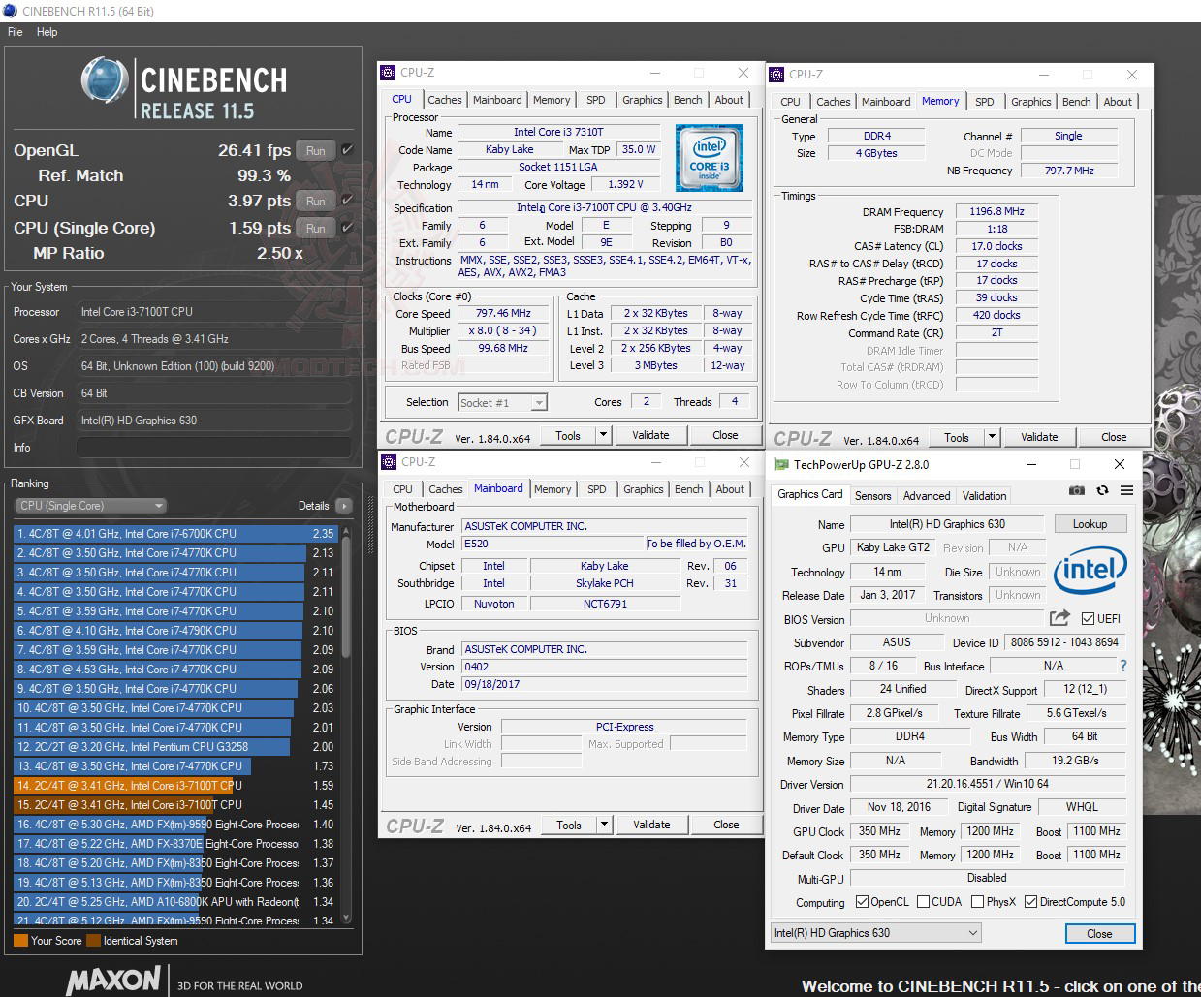Screen dimensions: 1201x997
Task: Toggle the CPU test checkbox
Action: pyautogui.click(x=347, y=201)
